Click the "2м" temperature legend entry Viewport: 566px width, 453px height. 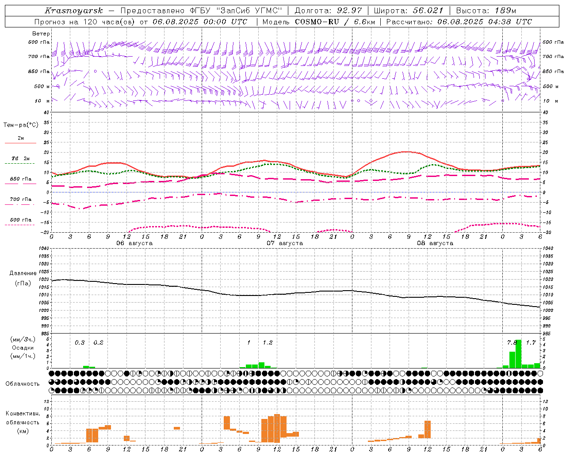21,138
